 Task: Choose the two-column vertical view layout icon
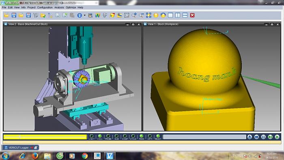[178, 15]
